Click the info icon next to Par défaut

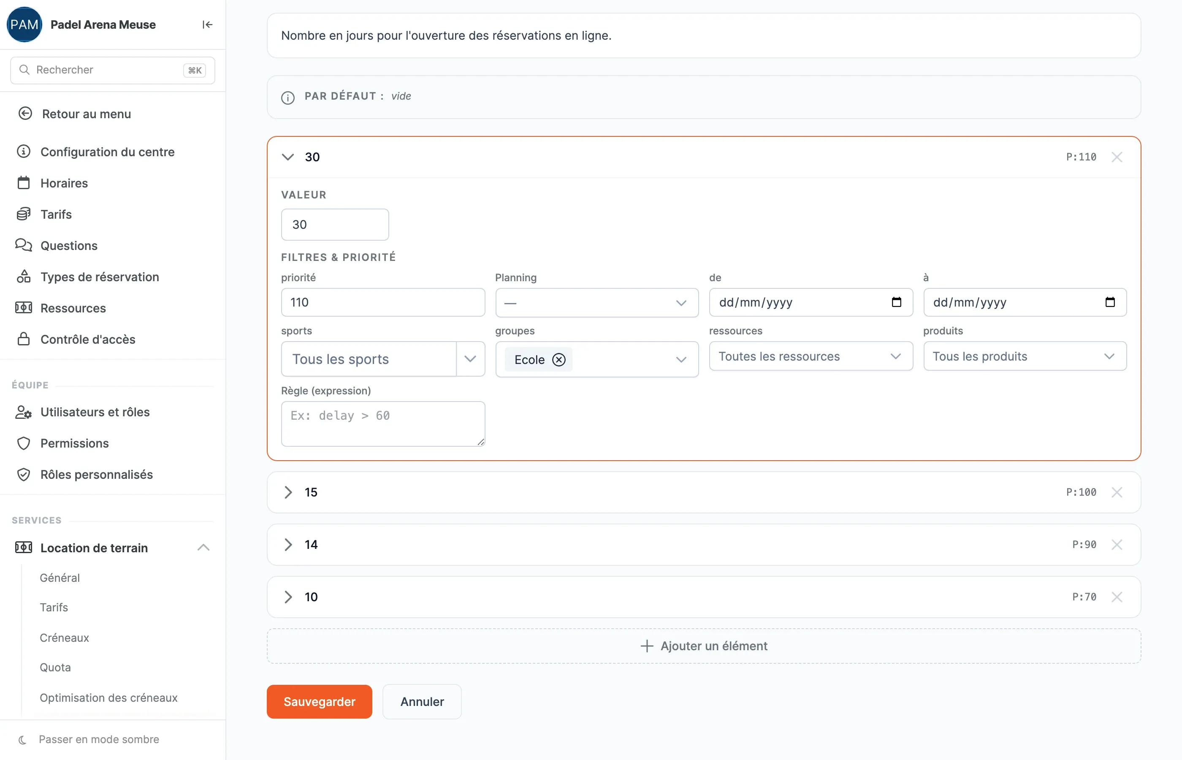(287, 97)
